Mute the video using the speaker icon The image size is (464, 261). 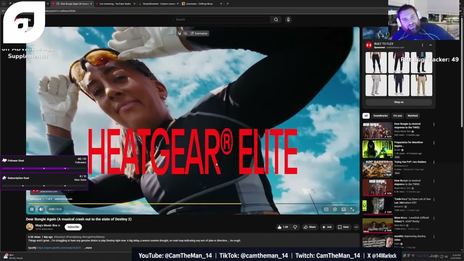(41, 209)
